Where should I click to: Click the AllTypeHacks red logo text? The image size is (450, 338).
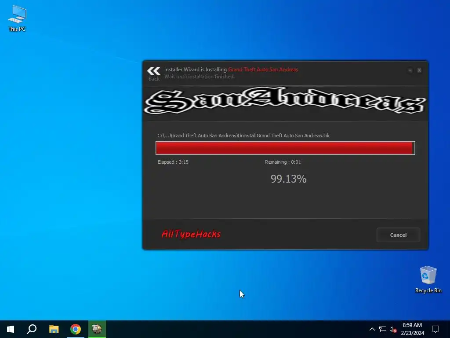click(x=191, y=234)
